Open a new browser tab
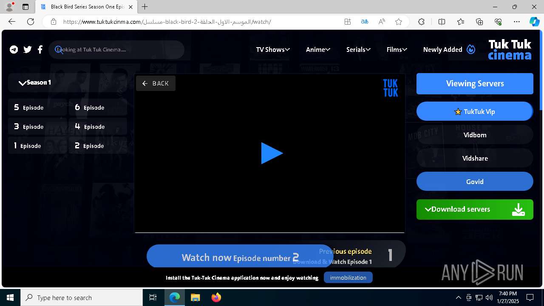Screen dimensions: 544x306 tap(145, 7)
